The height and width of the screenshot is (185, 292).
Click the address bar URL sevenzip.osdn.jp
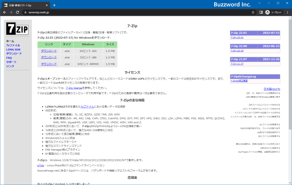click(x=39, y=12)
